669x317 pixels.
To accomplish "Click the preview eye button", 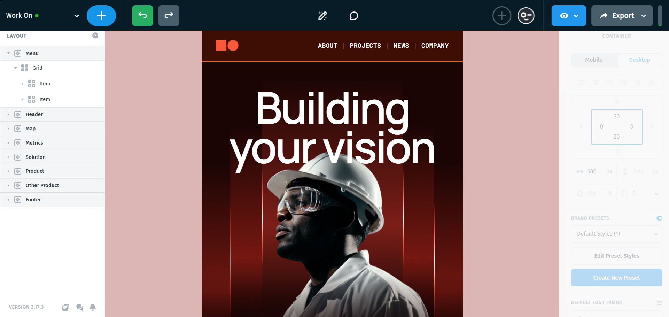I will pos(569,16).
